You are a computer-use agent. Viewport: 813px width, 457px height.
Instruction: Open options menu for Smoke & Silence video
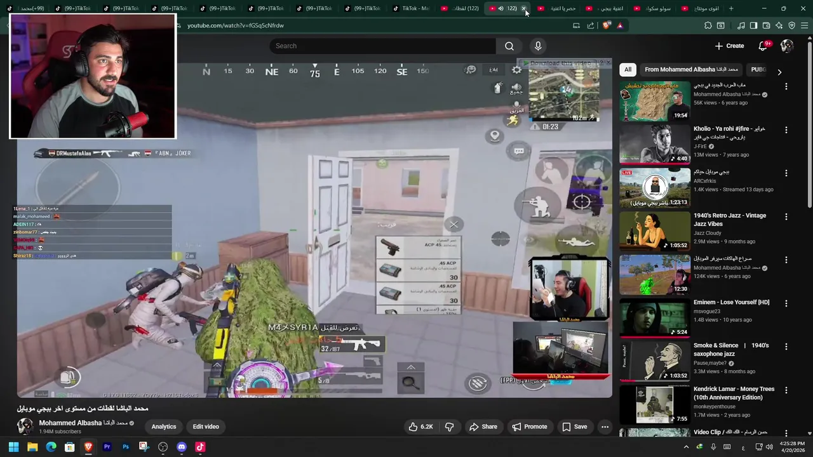coord(786,347)
